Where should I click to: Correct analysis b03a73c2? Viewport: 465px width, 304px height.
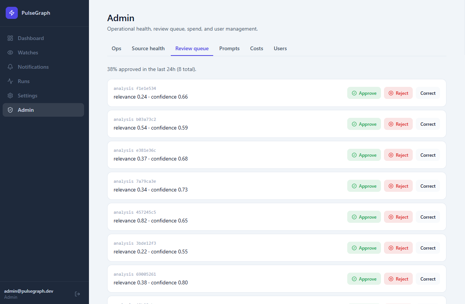428,124
